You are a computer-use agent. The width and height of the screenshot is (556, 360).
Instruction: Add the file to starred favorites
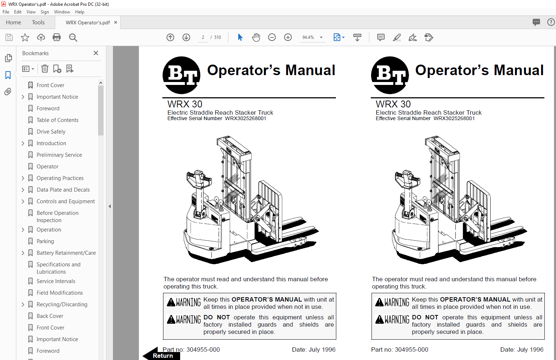25,37
